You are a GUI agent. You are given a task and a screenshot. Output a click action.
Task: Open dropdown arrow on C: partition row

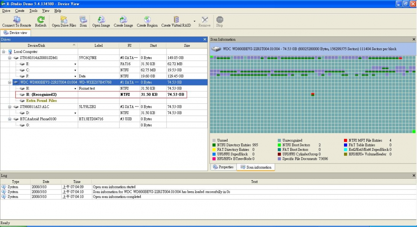click(x=75, y=70)
